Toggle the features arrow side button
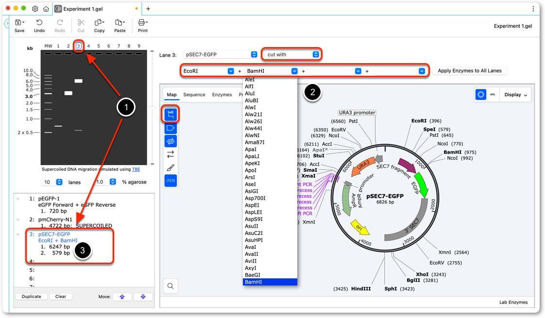The image size is (545, 318). pyautogui.click(x=170, y=128)
